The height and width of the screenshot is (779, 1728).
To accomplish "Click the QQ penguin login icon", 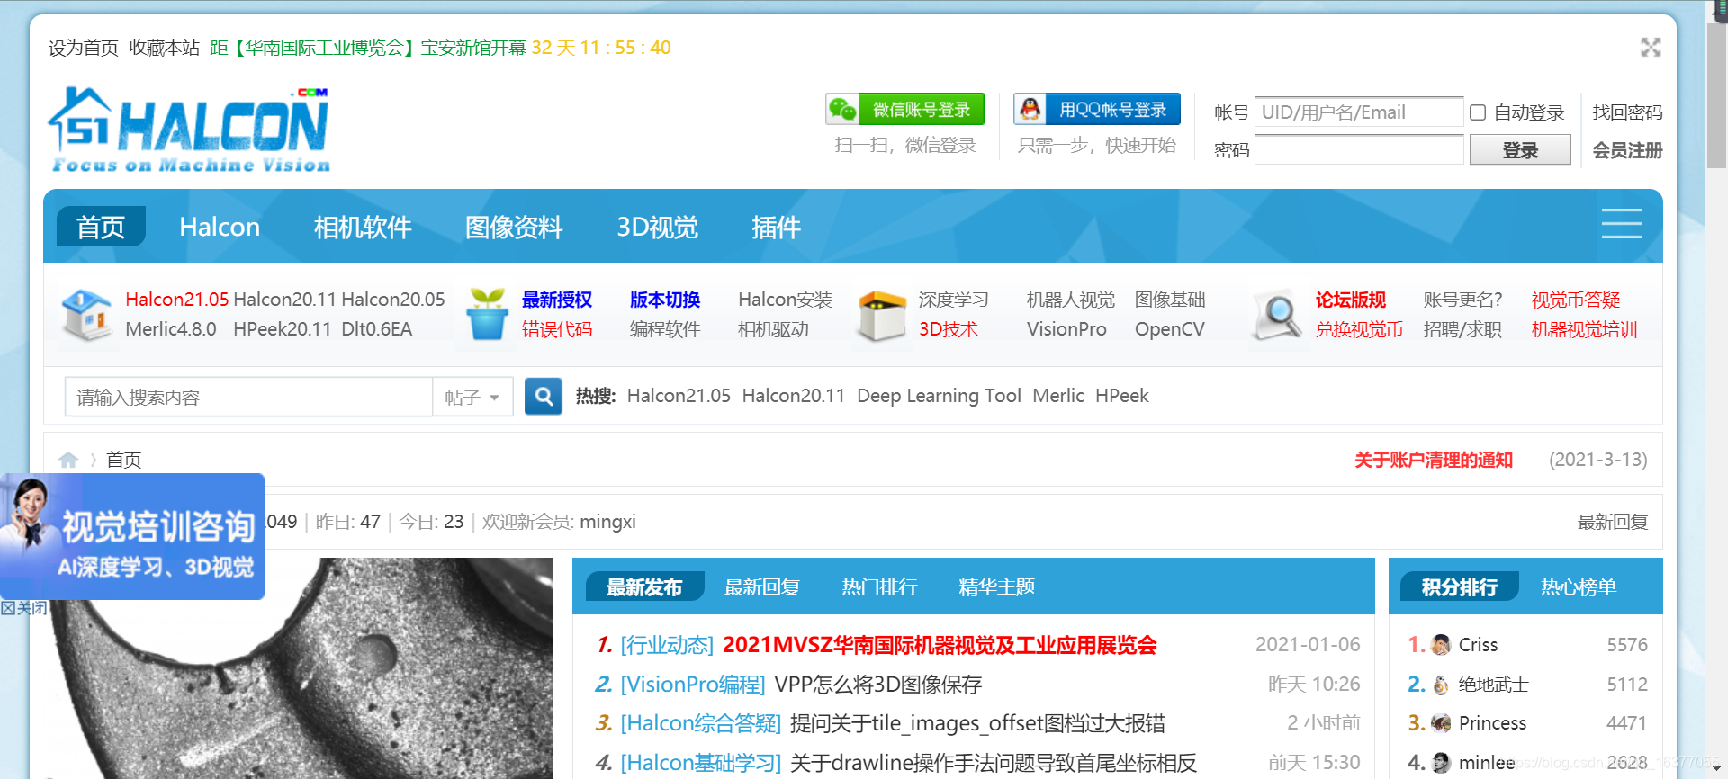I will [1030, 110].
